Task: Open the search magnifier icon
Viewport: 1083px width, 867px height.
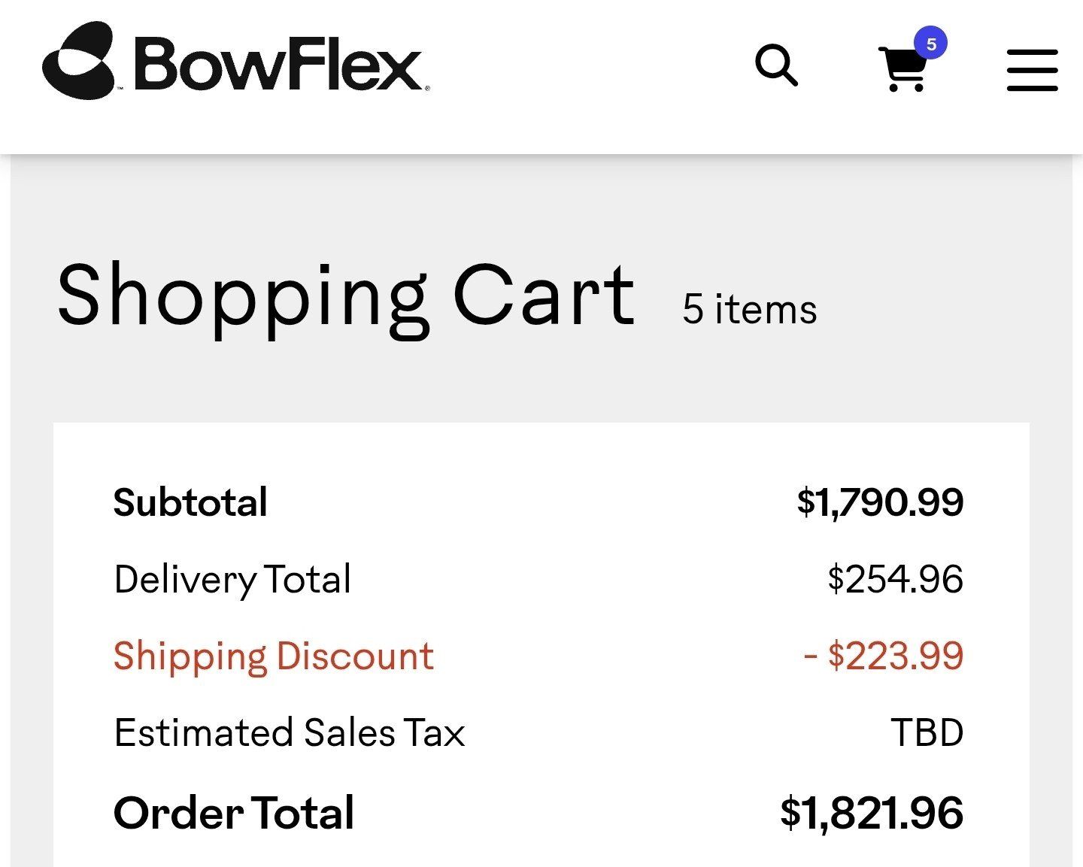Action: [x=776, y=66]
